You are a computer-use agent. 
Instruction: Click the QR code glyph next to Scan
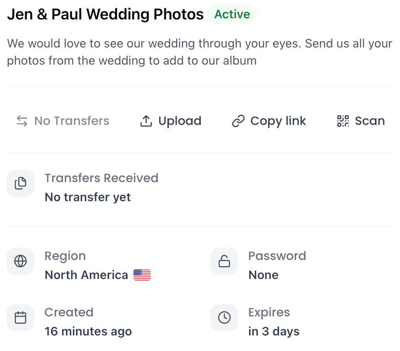tap(342, 121)
